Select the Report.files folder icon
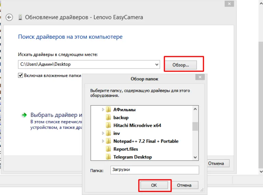Image resolution: width=263 pixels, height=195 pixels. [x=108, y=149]
